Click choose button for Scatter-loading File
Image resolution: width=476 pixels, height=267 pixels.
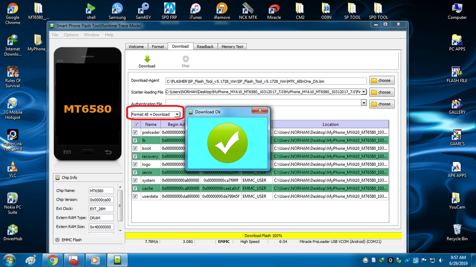(382, 92)
